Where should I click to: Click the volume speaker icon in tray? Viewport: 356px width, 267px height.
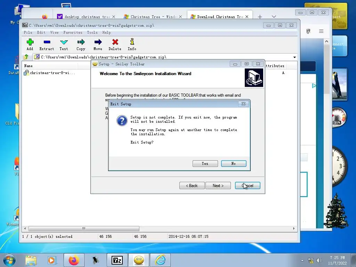[319, 260]
